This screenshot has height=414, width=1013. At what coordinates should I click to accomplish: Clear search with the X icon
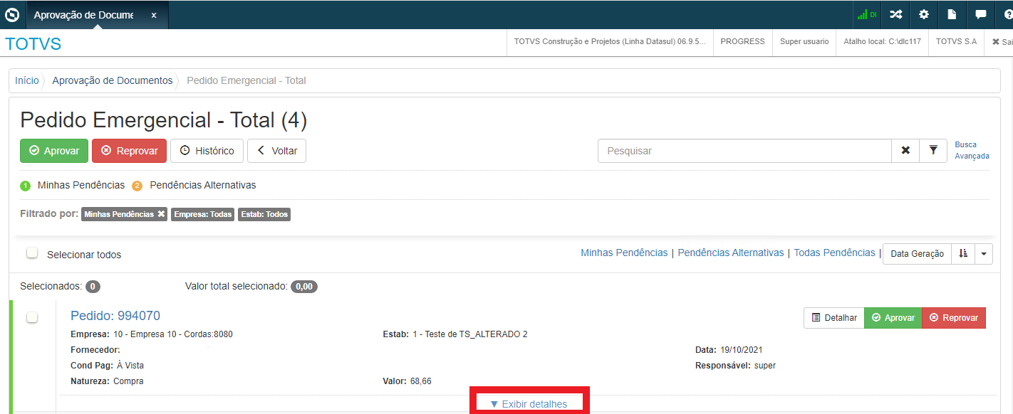905,151
